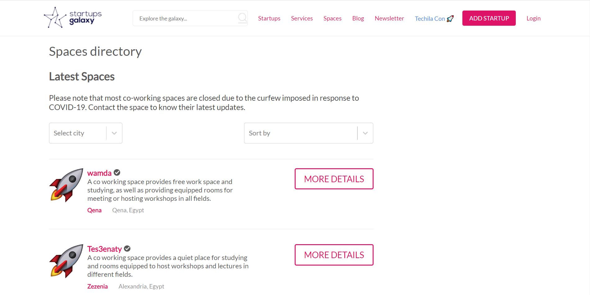Image resolution: width=590 pixels, height=295 pixels.
Task: Focus the Explore the galaxy search field
Action: (x=186, y=18)
